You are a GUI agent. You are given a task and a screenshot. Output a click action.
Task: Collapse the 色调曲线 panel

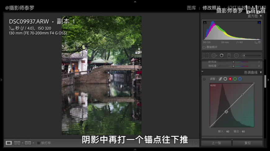(261, 72)
